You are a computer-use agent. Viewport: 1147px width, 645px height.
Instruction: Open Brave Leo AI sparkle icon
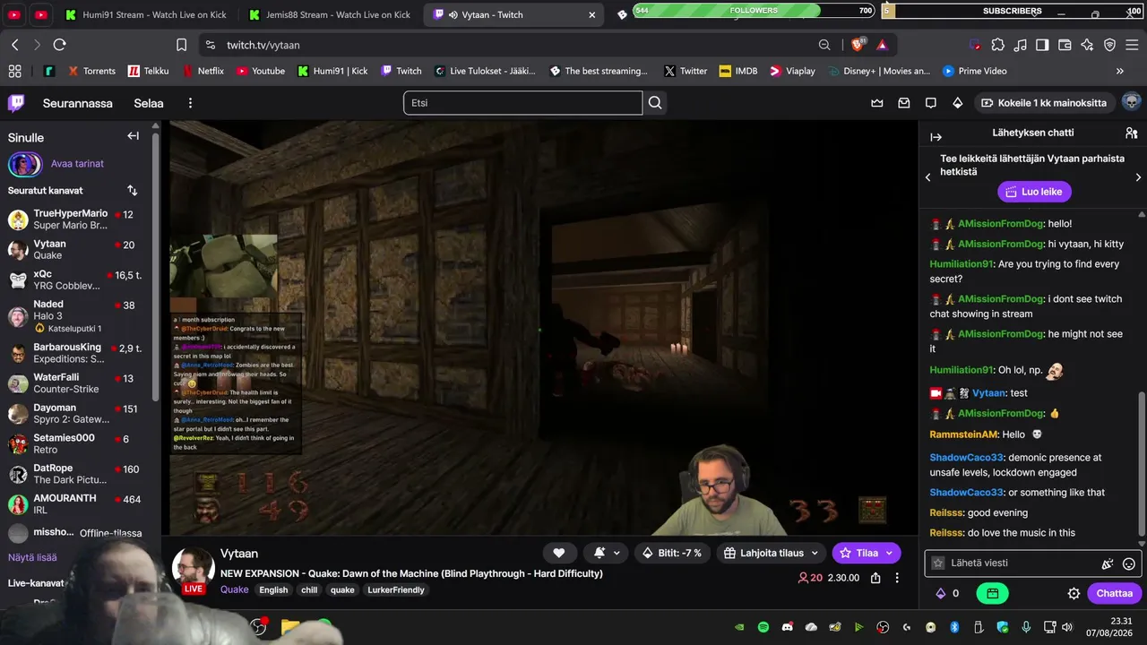1087,45
